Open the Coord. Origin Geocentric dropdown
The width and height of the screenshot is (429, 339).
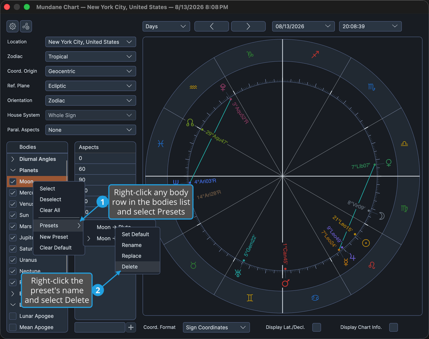(x=91, y=71)
